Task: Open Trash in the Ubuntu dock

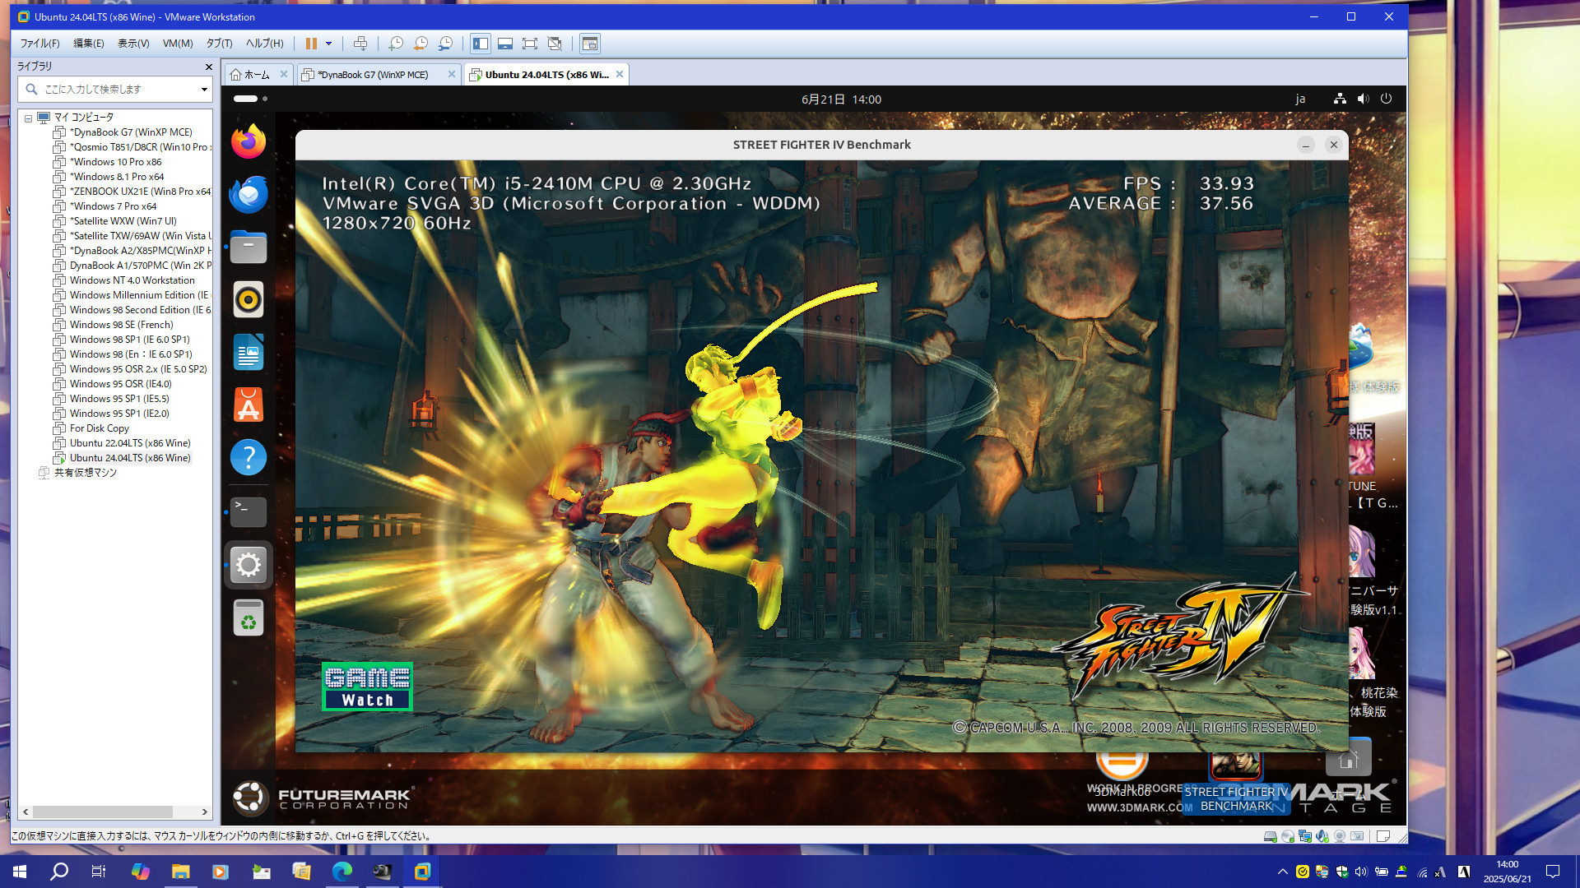Action: point(248,618)
